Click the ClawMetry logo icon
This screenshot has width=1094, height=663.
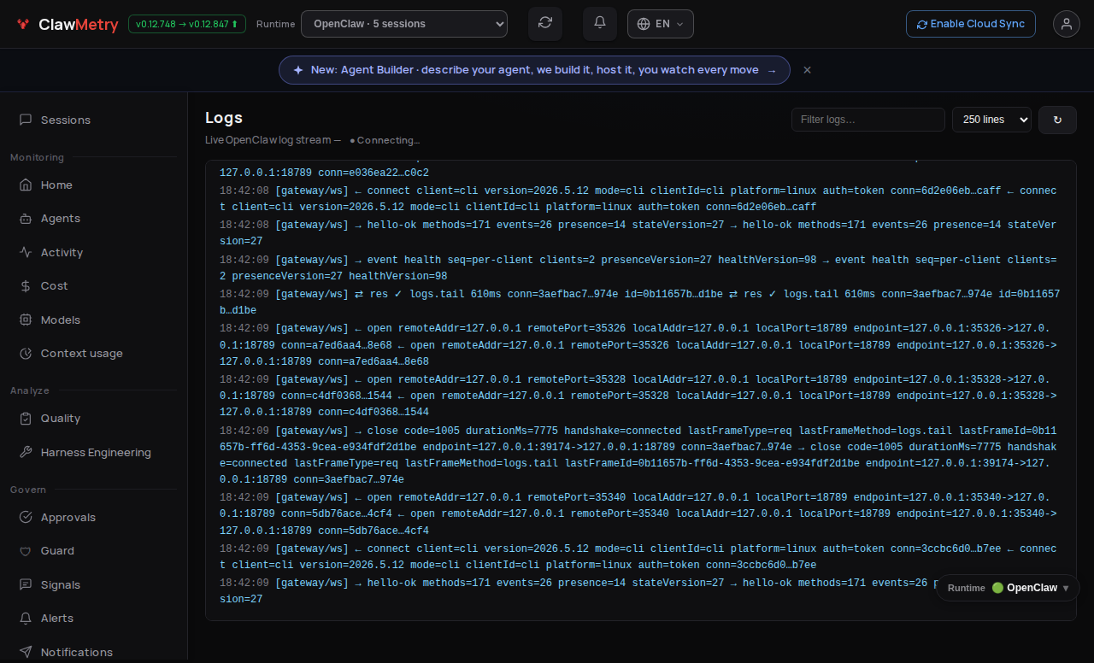(23, 25)
